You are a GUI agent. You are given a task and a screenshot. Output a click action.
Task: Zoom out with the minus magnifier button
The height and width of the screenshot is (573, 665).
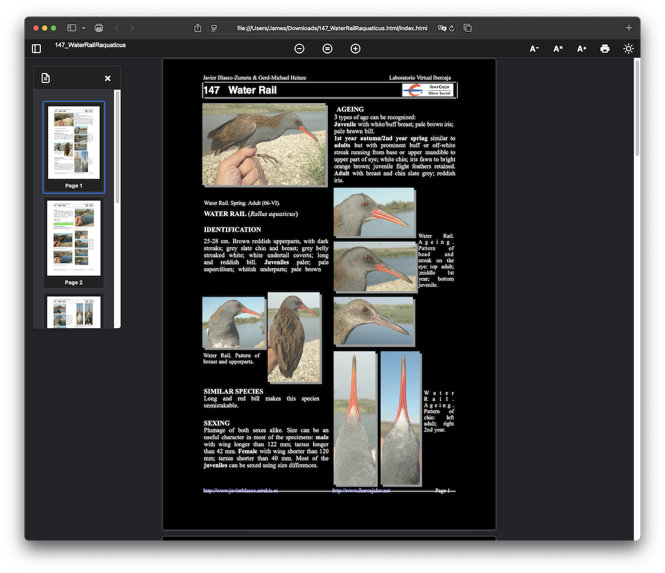299,49
